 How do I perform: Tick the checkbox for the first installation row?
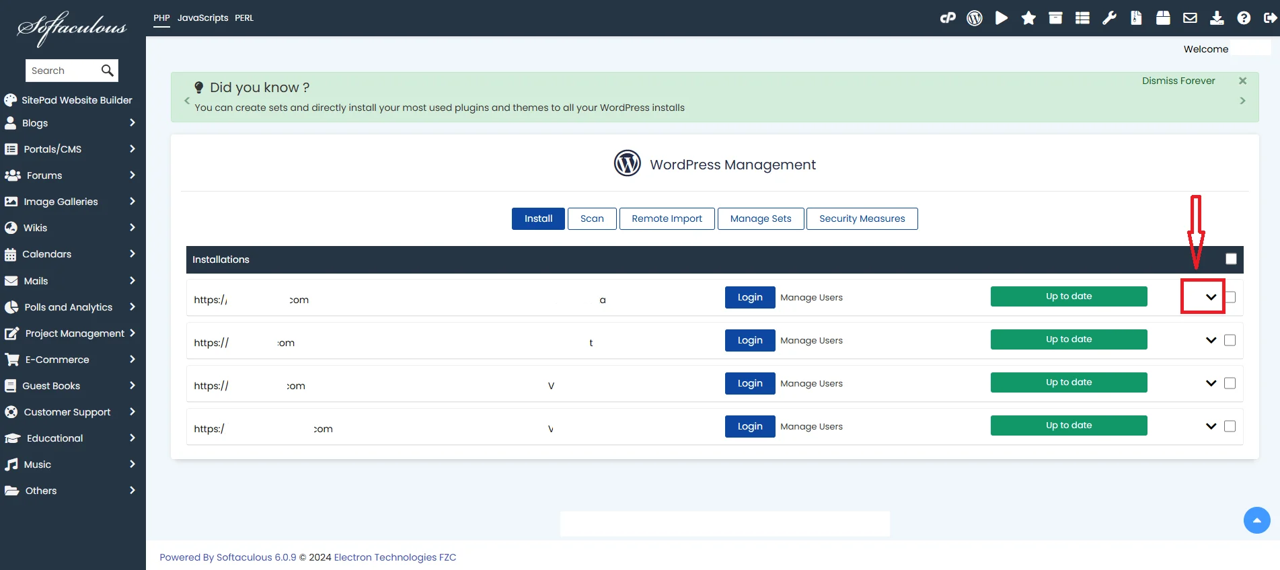click(1230, 297)
